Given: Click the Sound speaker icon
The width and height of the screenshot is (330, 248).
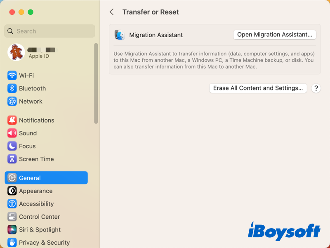Looking at the screenshot, I should pyautogui.click(x=12, y=133).
